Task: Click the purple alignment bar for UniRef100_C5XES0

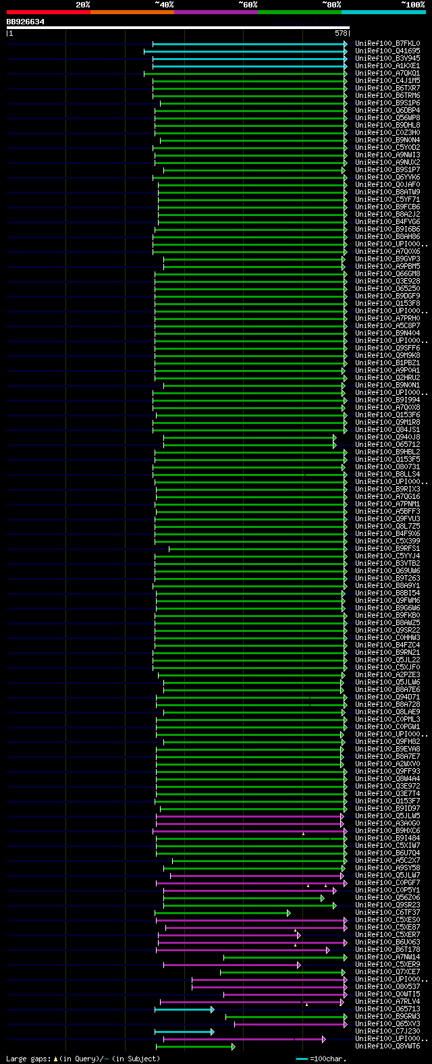Action: tap(251, 920)
